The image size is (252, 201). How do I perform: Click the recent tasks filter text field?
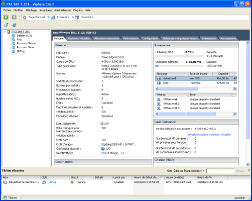[220, 171]
